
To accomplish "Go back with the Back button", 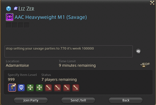I will pyautogui.click(x=126, y=100).
